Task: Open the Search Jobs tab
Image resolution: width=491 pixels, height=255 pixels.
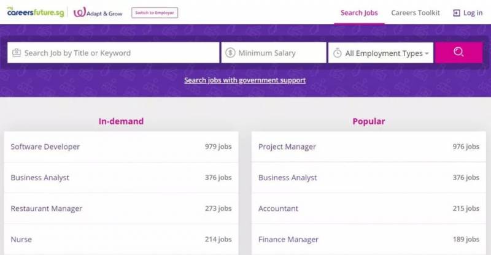Action: (359, 13)
